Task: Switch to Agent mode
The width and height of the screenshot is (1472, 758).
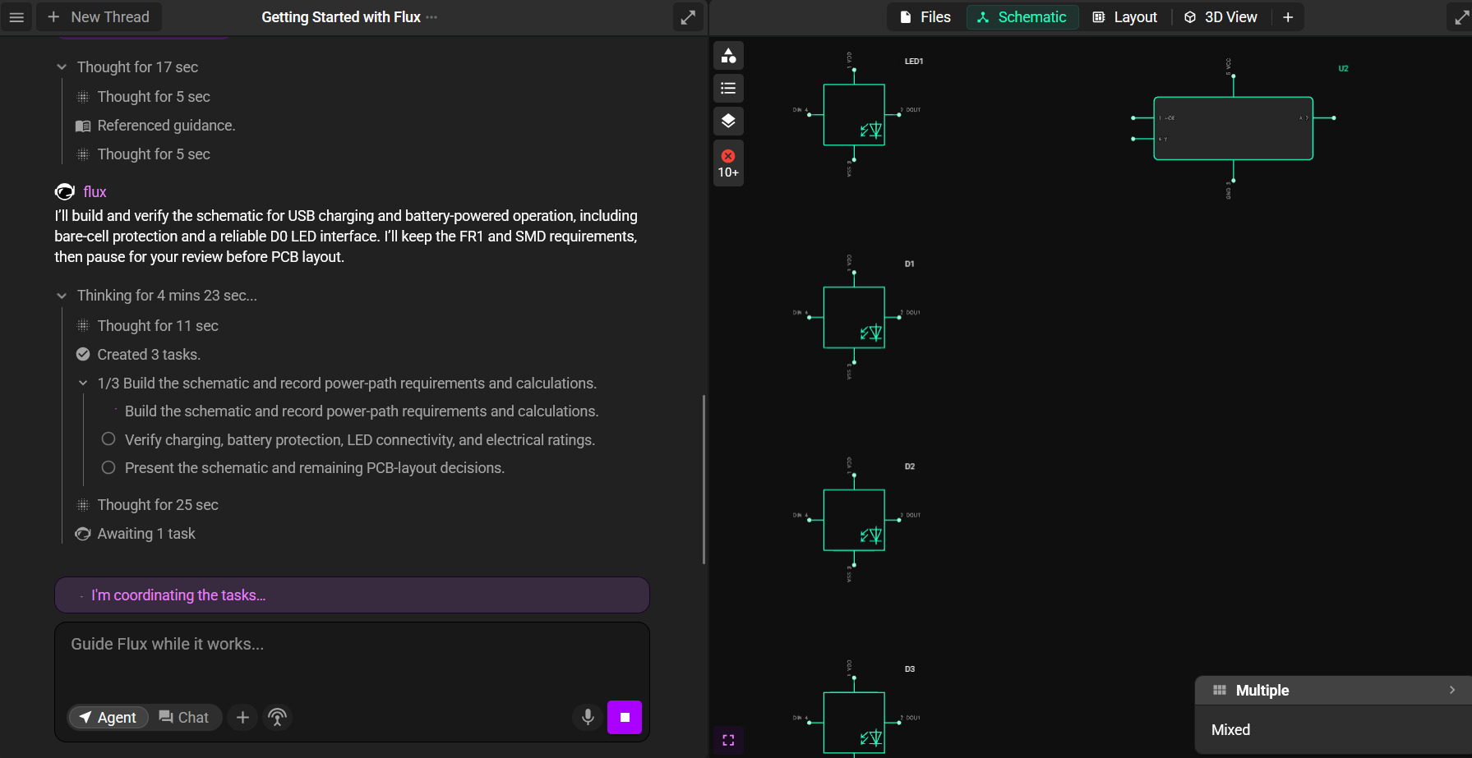Action: tap(108, 718)
